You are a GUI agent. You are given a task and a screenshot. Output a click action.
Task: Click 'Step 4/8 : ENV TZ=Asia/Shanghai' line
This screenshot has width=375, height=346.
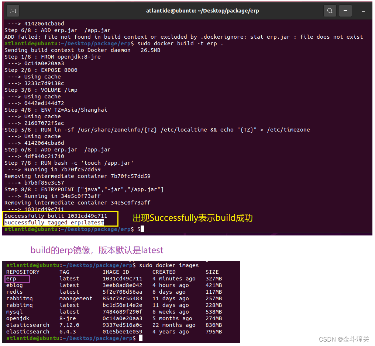click(56, 110)
